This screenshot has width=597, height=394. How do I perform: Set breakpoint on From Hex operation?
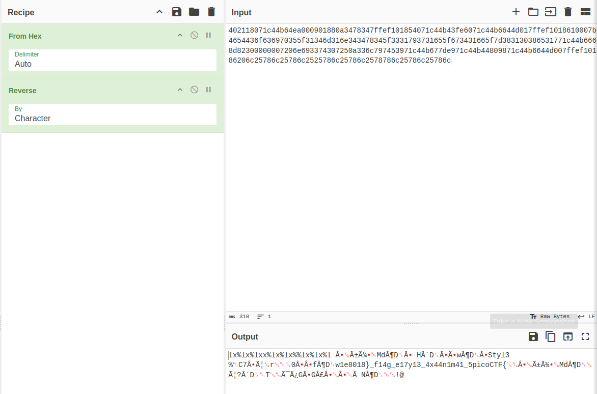pyautogui.click(x=208, y=35)
